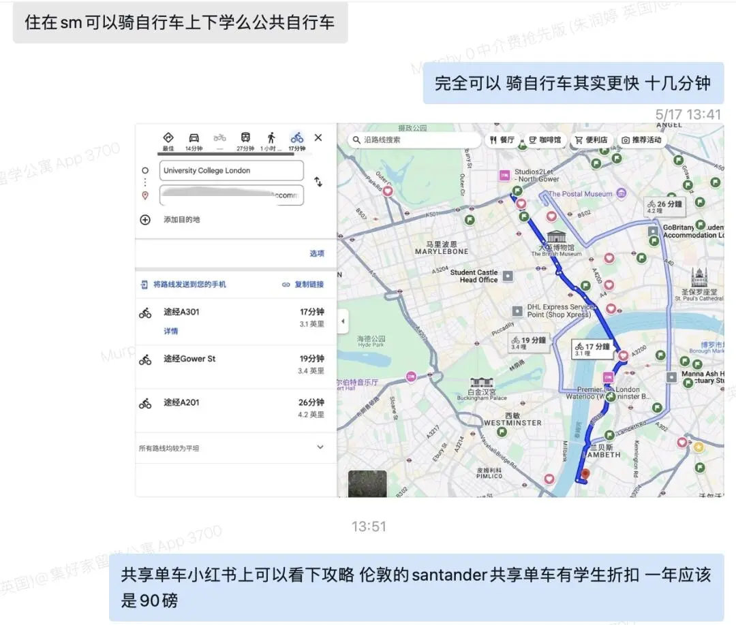Click 复制链接 copy link
The height and width of the screenshot is (625, 736).
303,284
